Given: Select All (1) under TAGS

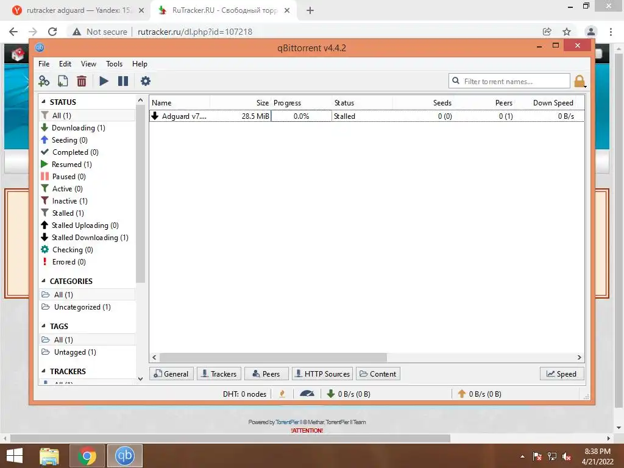Looking at the screenshot, I should point(87,340).
